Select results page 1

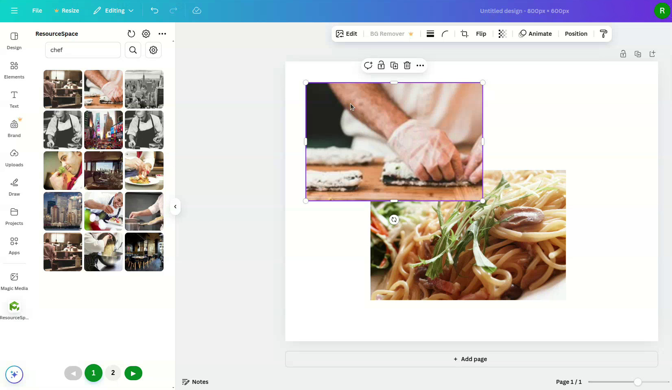(x=94, y=373)
